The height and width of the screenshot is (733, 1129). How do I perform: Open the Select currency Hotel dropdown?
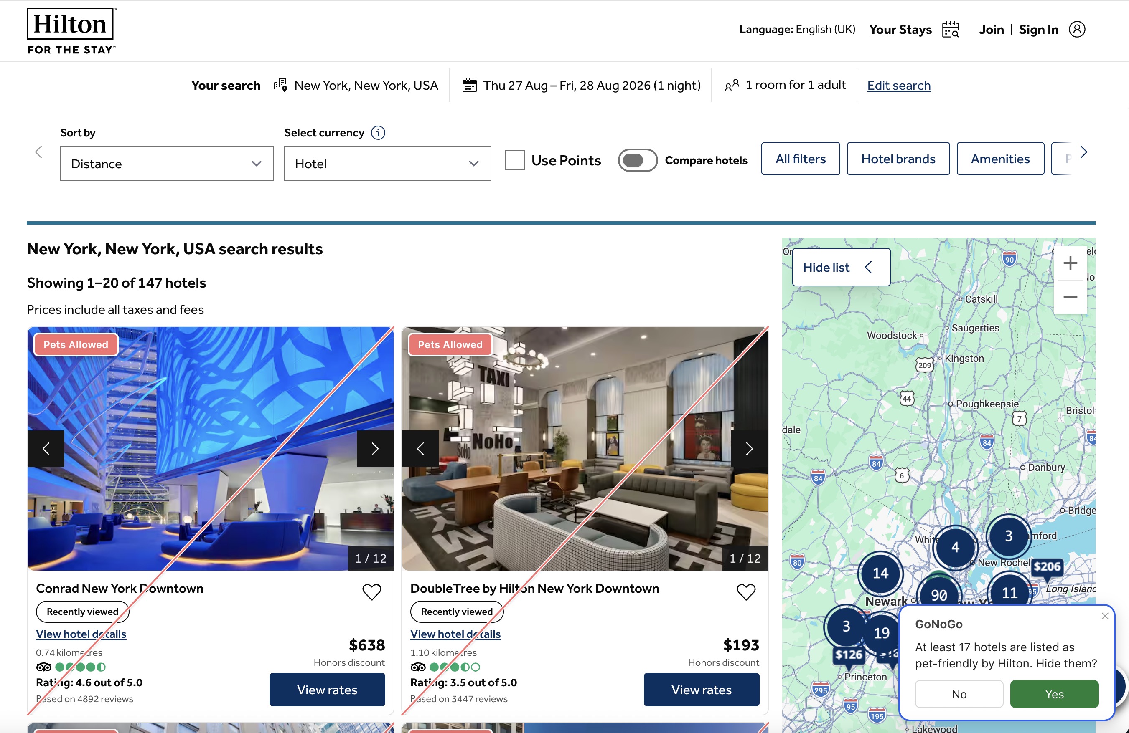387,164
